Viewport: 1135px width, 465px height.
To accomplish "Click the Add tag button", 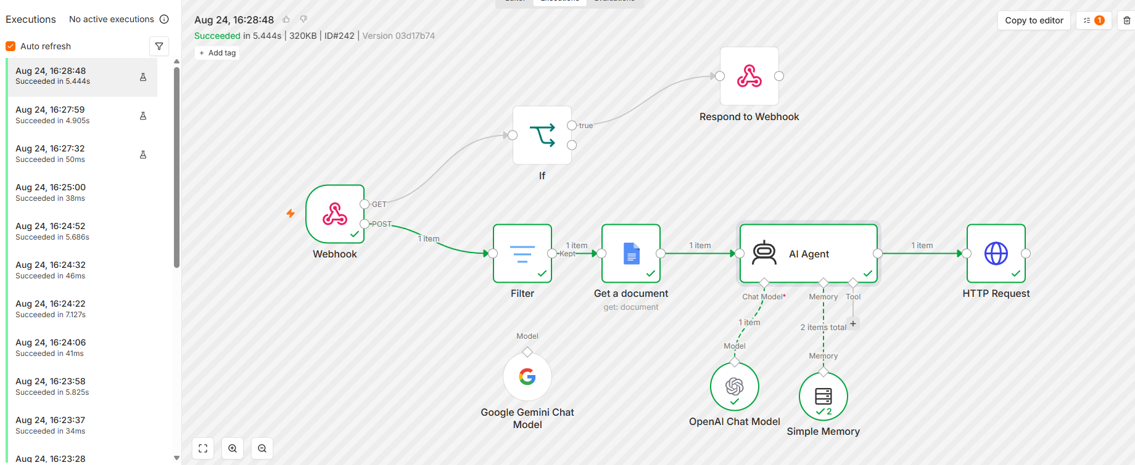I will pos(218,53).
